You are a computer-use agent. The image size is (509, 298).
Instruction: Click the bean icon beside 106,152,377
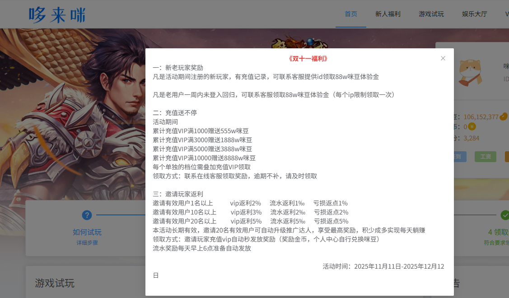[x=504, y=116]
